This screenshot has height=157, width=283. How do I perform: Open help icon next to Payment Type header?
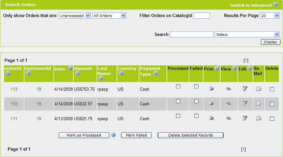(x=156, y=73)
